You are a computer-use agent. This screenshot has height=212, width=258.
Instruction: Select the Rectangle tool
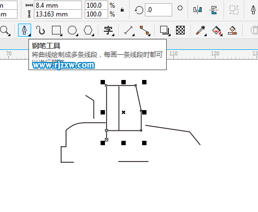(x=56, y=30)
